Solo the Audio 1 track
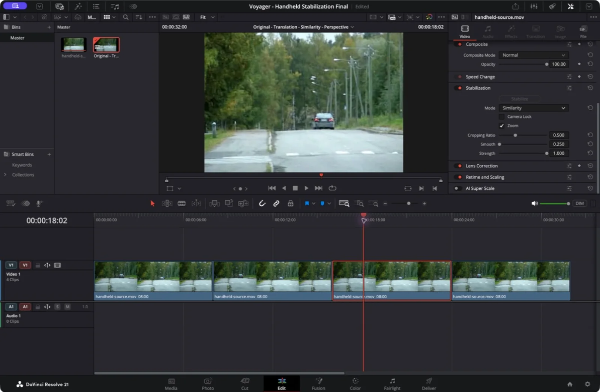 pyautogui.click(x=57, y=307)
